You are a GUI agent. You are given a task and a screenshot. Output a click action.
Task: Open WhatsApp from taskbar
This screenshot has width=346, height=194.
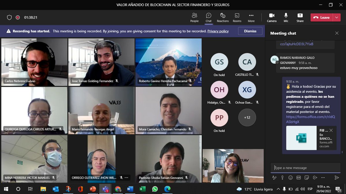[155, 189]
